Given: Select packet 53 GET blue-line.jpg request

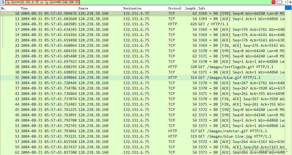Looking at the screenshot, I should click(x=142, y=137).
